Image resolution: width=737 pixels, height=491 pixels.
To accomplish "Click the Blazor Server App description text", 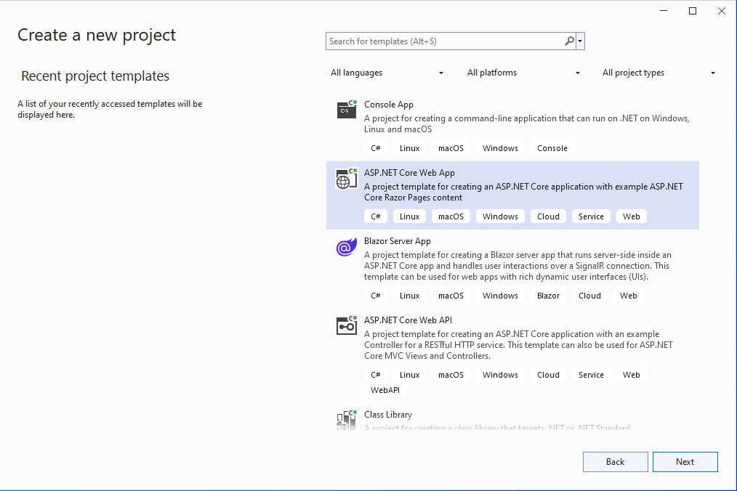I will click(517, 265).
